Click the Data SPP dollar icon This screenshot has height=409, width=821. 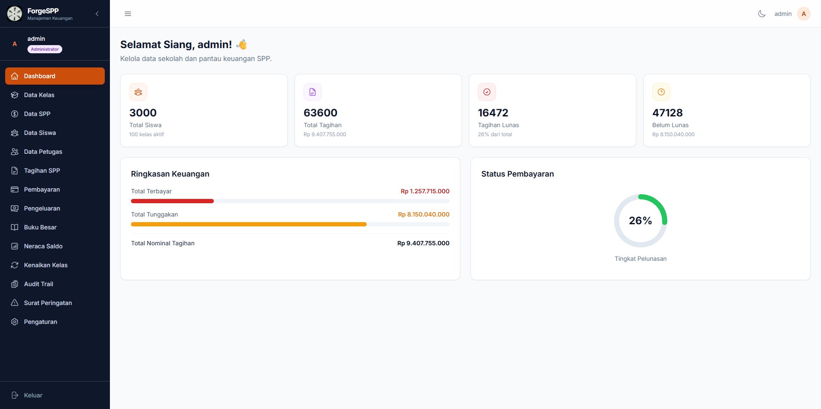click(x=15, y=114)
